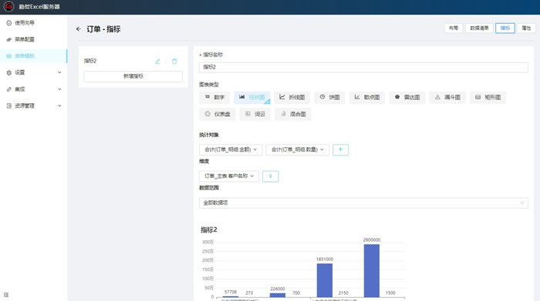Delete 指标2 with the trash icon
The height and width of the screenshot is (301, 540).
[174, 62]
